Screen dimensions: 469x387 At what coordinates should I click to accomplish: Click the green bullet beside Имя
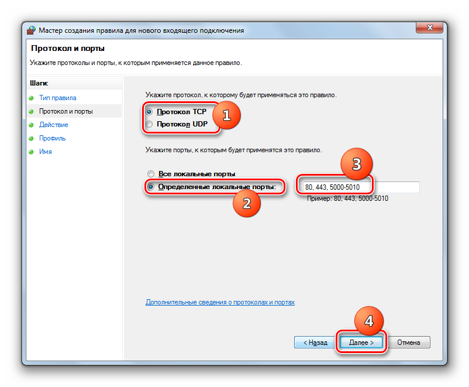click(31, 152)
